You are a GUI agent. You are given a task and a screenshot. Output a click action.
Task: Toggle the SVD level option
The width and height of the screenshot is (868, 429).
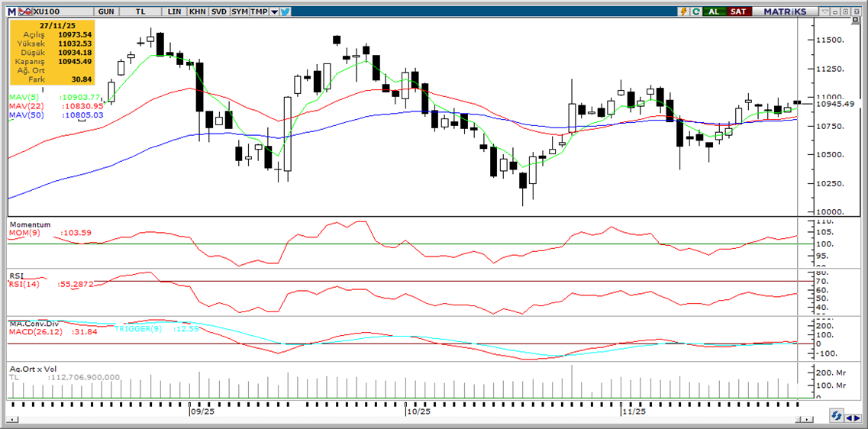pyautogui.click(x=218, y=11)
